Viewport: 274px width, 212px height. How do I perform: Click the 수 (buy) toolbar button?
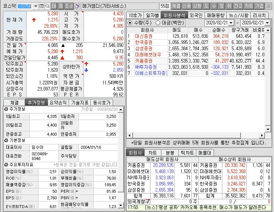coord(214,6)
